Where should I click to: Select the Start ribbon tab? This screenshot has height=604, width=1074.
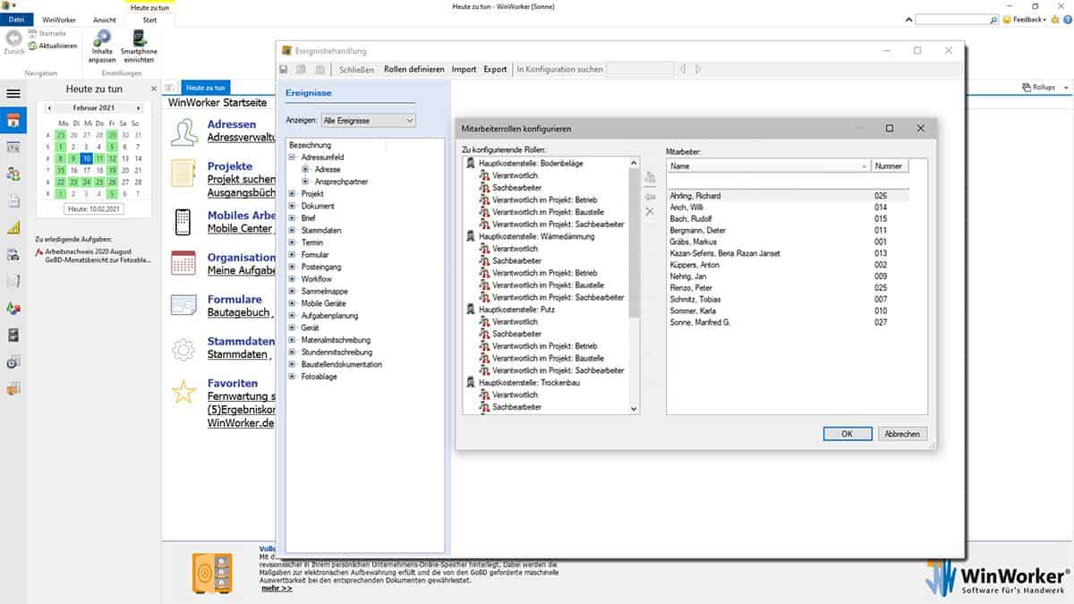tap(149, 20)
